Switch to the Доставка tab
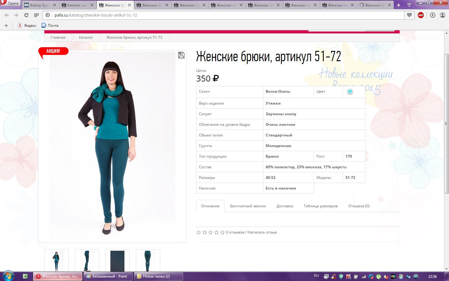The height and width of the screenshot is (281, 449). click(x=284, y=206)
